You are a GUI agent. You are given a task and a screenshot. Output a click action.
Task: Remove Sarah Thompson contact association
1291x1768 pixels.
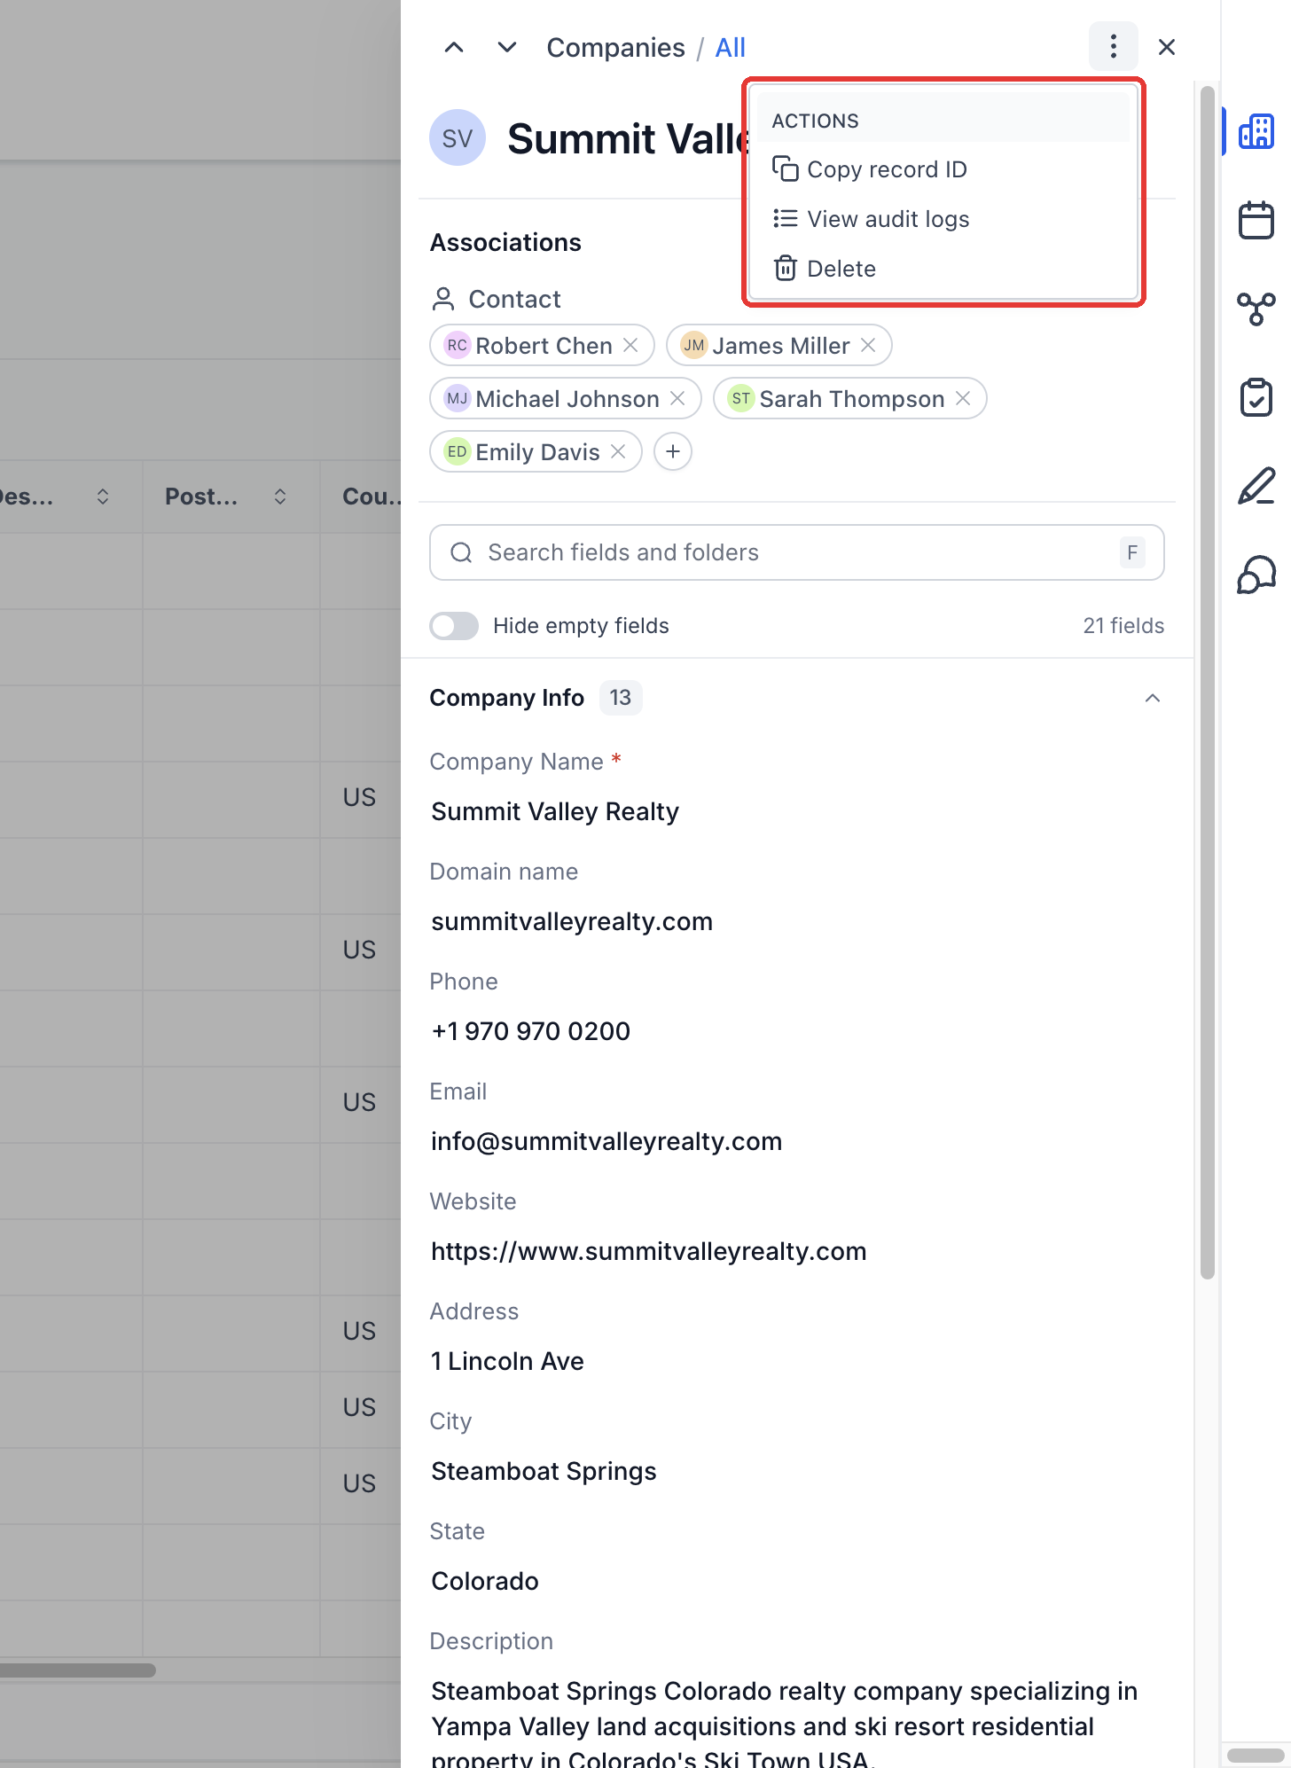pos(963,398)
